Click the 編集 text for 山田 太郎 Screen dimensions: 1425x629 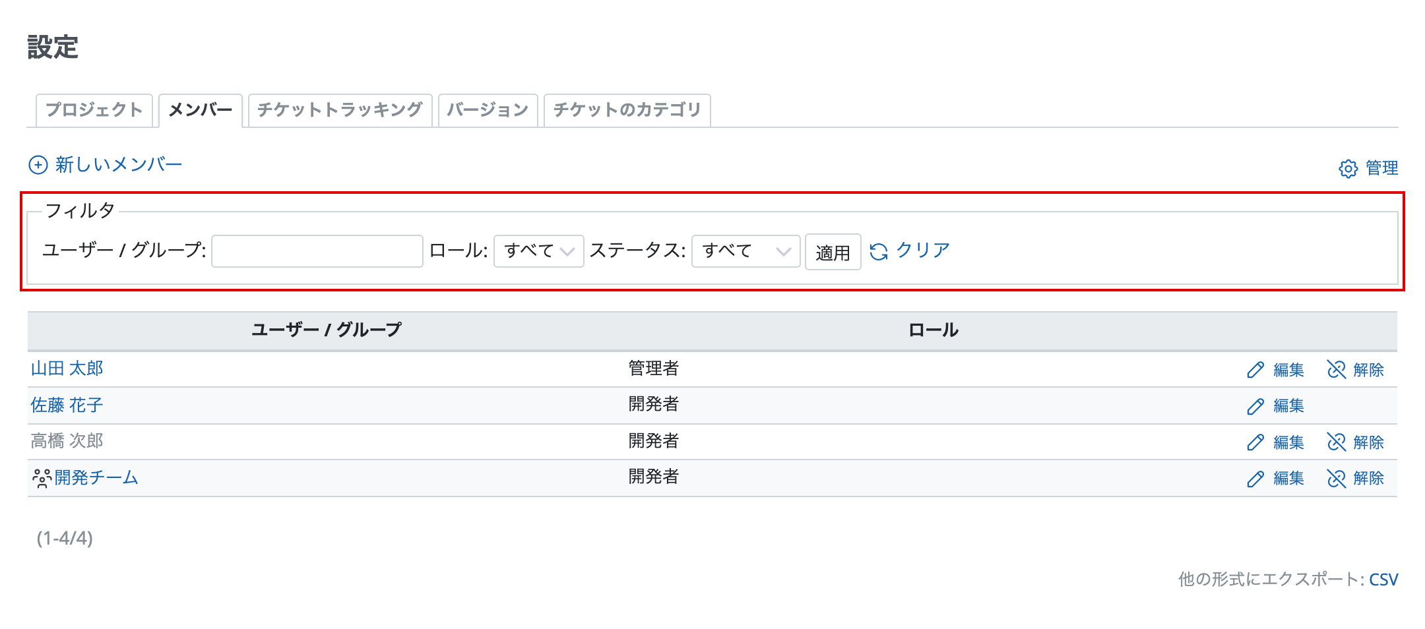[1289, 370]
